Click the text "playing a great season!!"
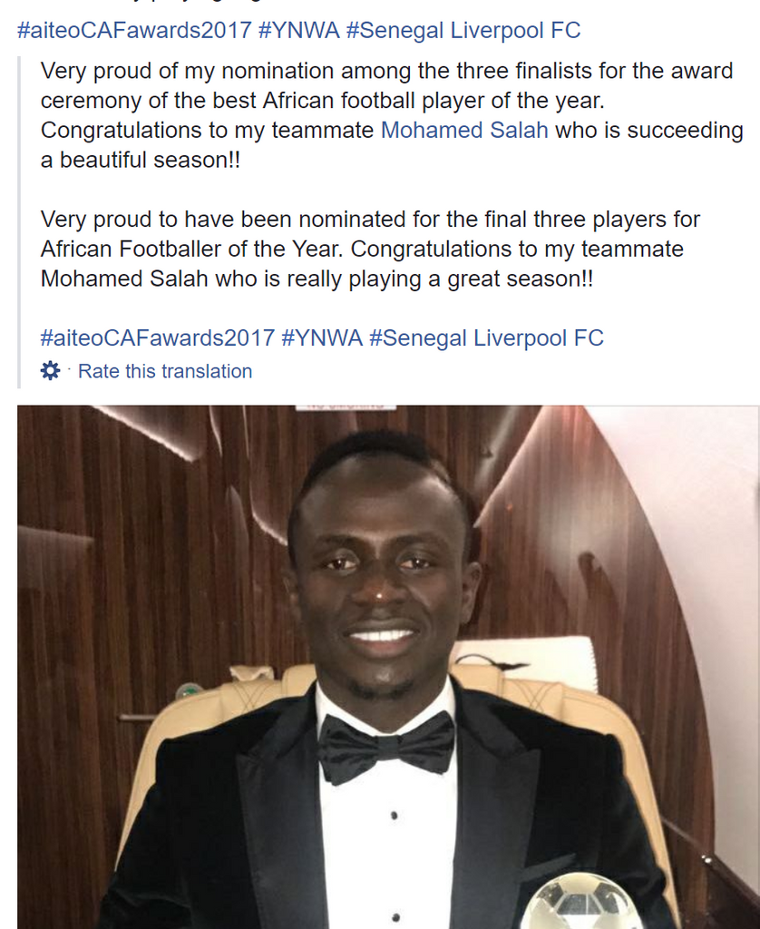 coord(440,279)
